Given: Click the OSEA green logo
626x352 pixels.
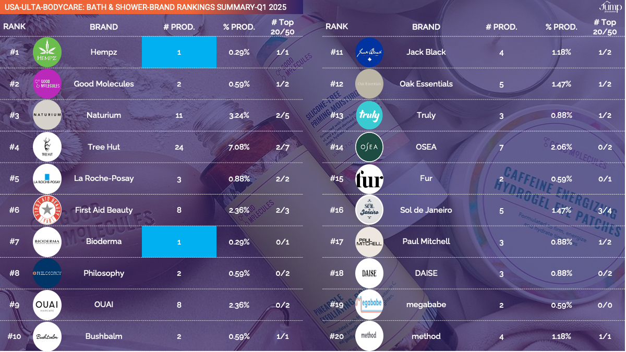Looking at the screenshot, I should pos(369,147).
